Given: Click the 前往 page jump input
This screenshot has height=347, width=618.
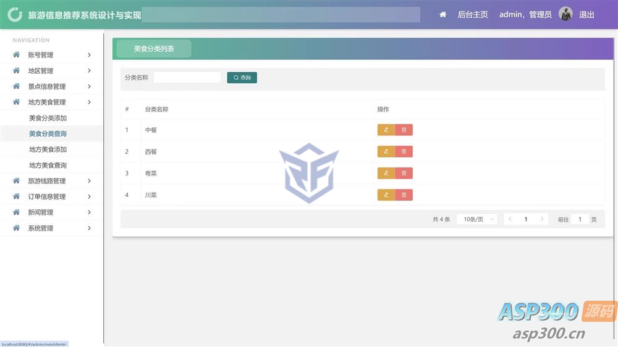Looking at the screenshot, I should pyautogui.click(x=580, y=219).
